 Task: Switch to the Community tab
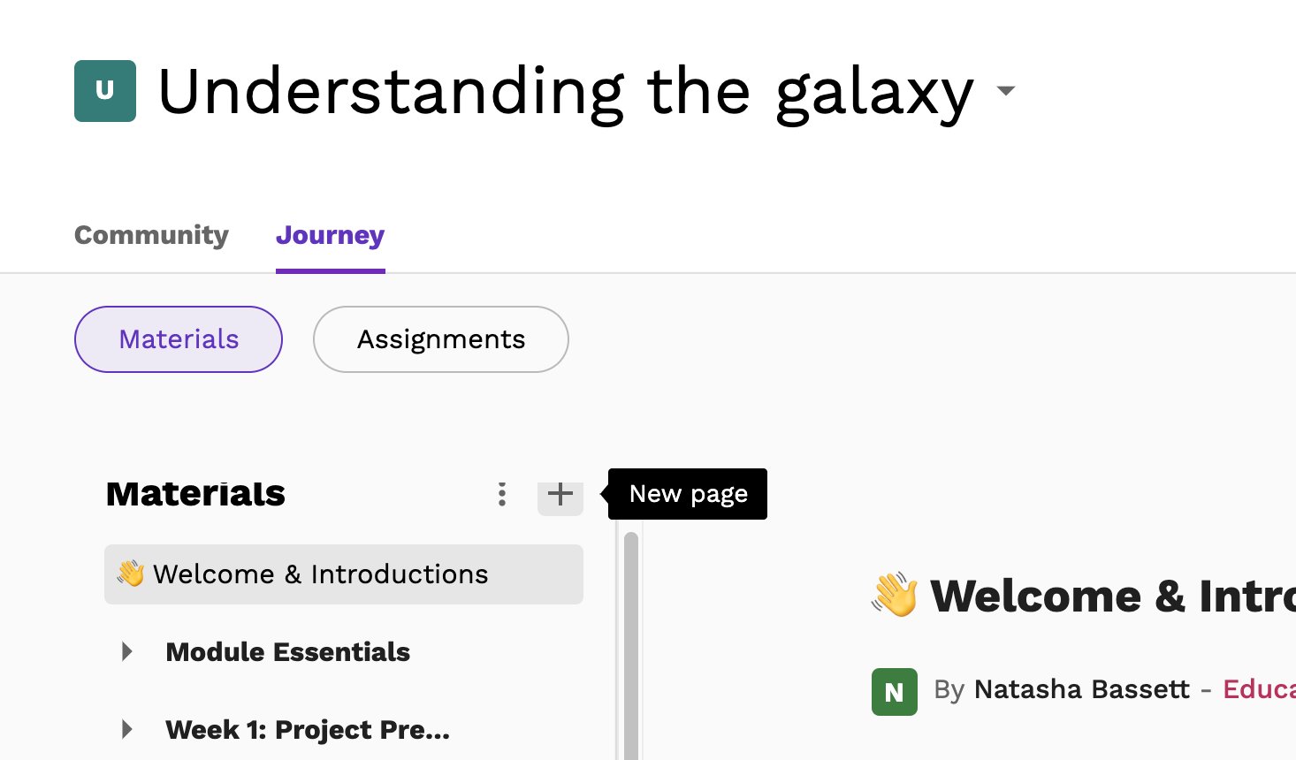151,235
